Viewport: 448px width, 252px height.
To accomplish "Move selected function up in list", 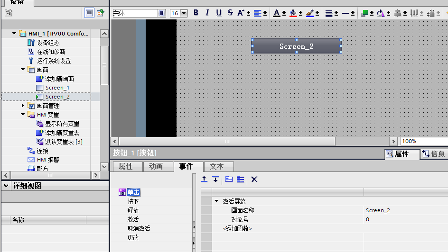I will coord(204,179).
